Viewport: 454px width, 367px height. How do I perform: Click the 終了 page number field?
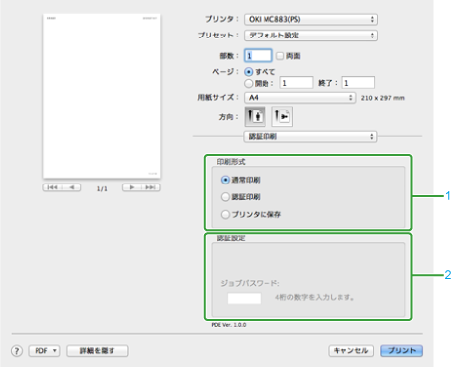coord(358,83)
